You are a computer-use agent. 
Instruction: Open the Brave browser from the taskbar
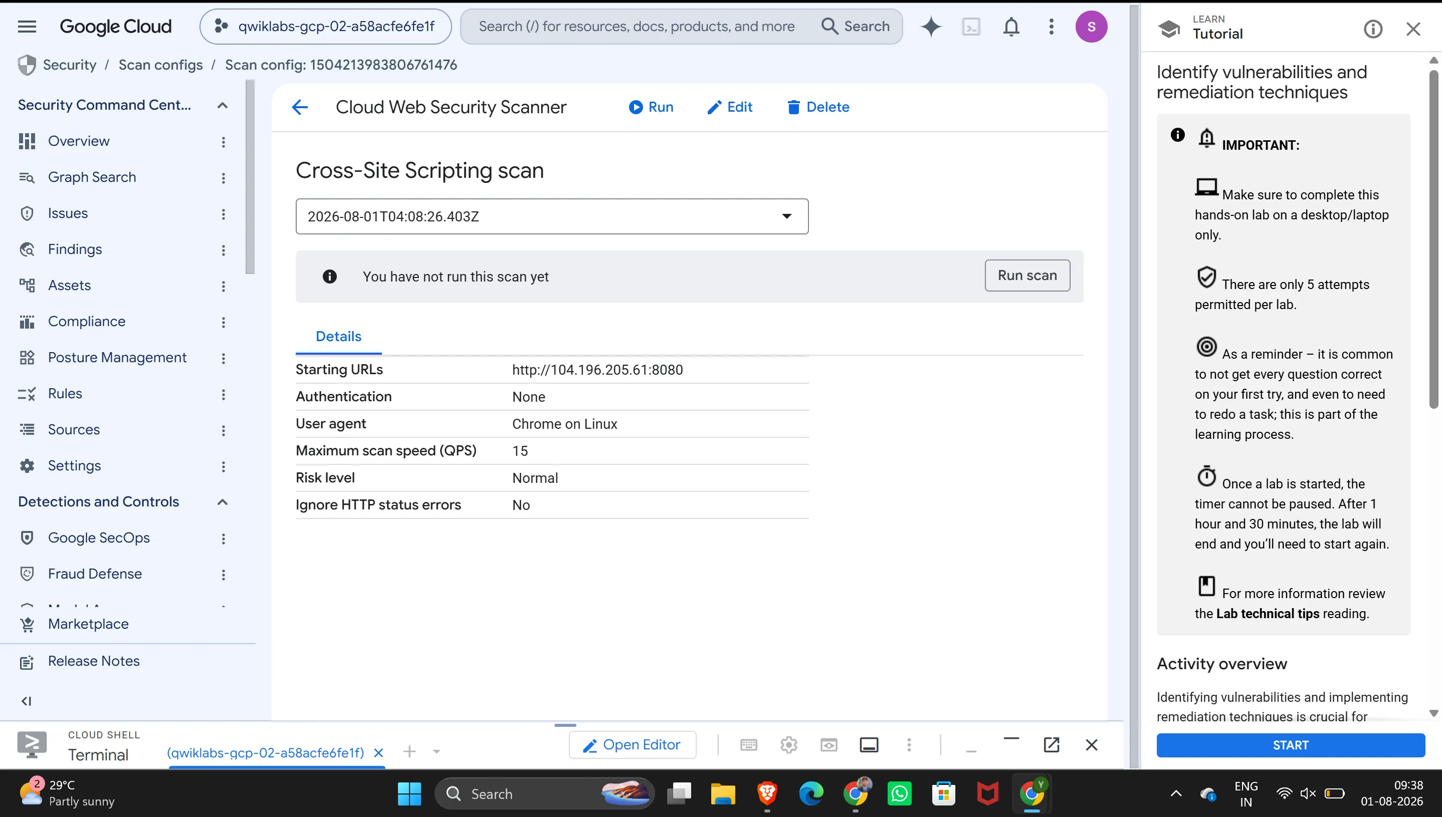point(767,793)
